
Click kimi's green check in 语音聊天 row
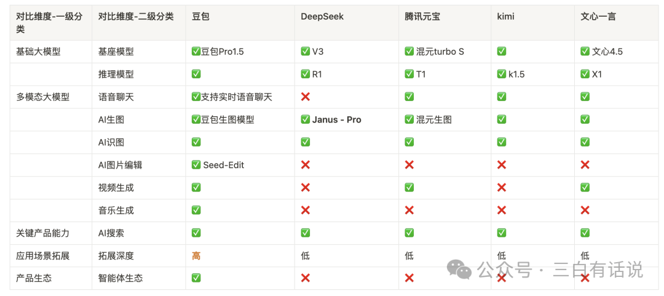pyautogui.click(x=502, y=97)
